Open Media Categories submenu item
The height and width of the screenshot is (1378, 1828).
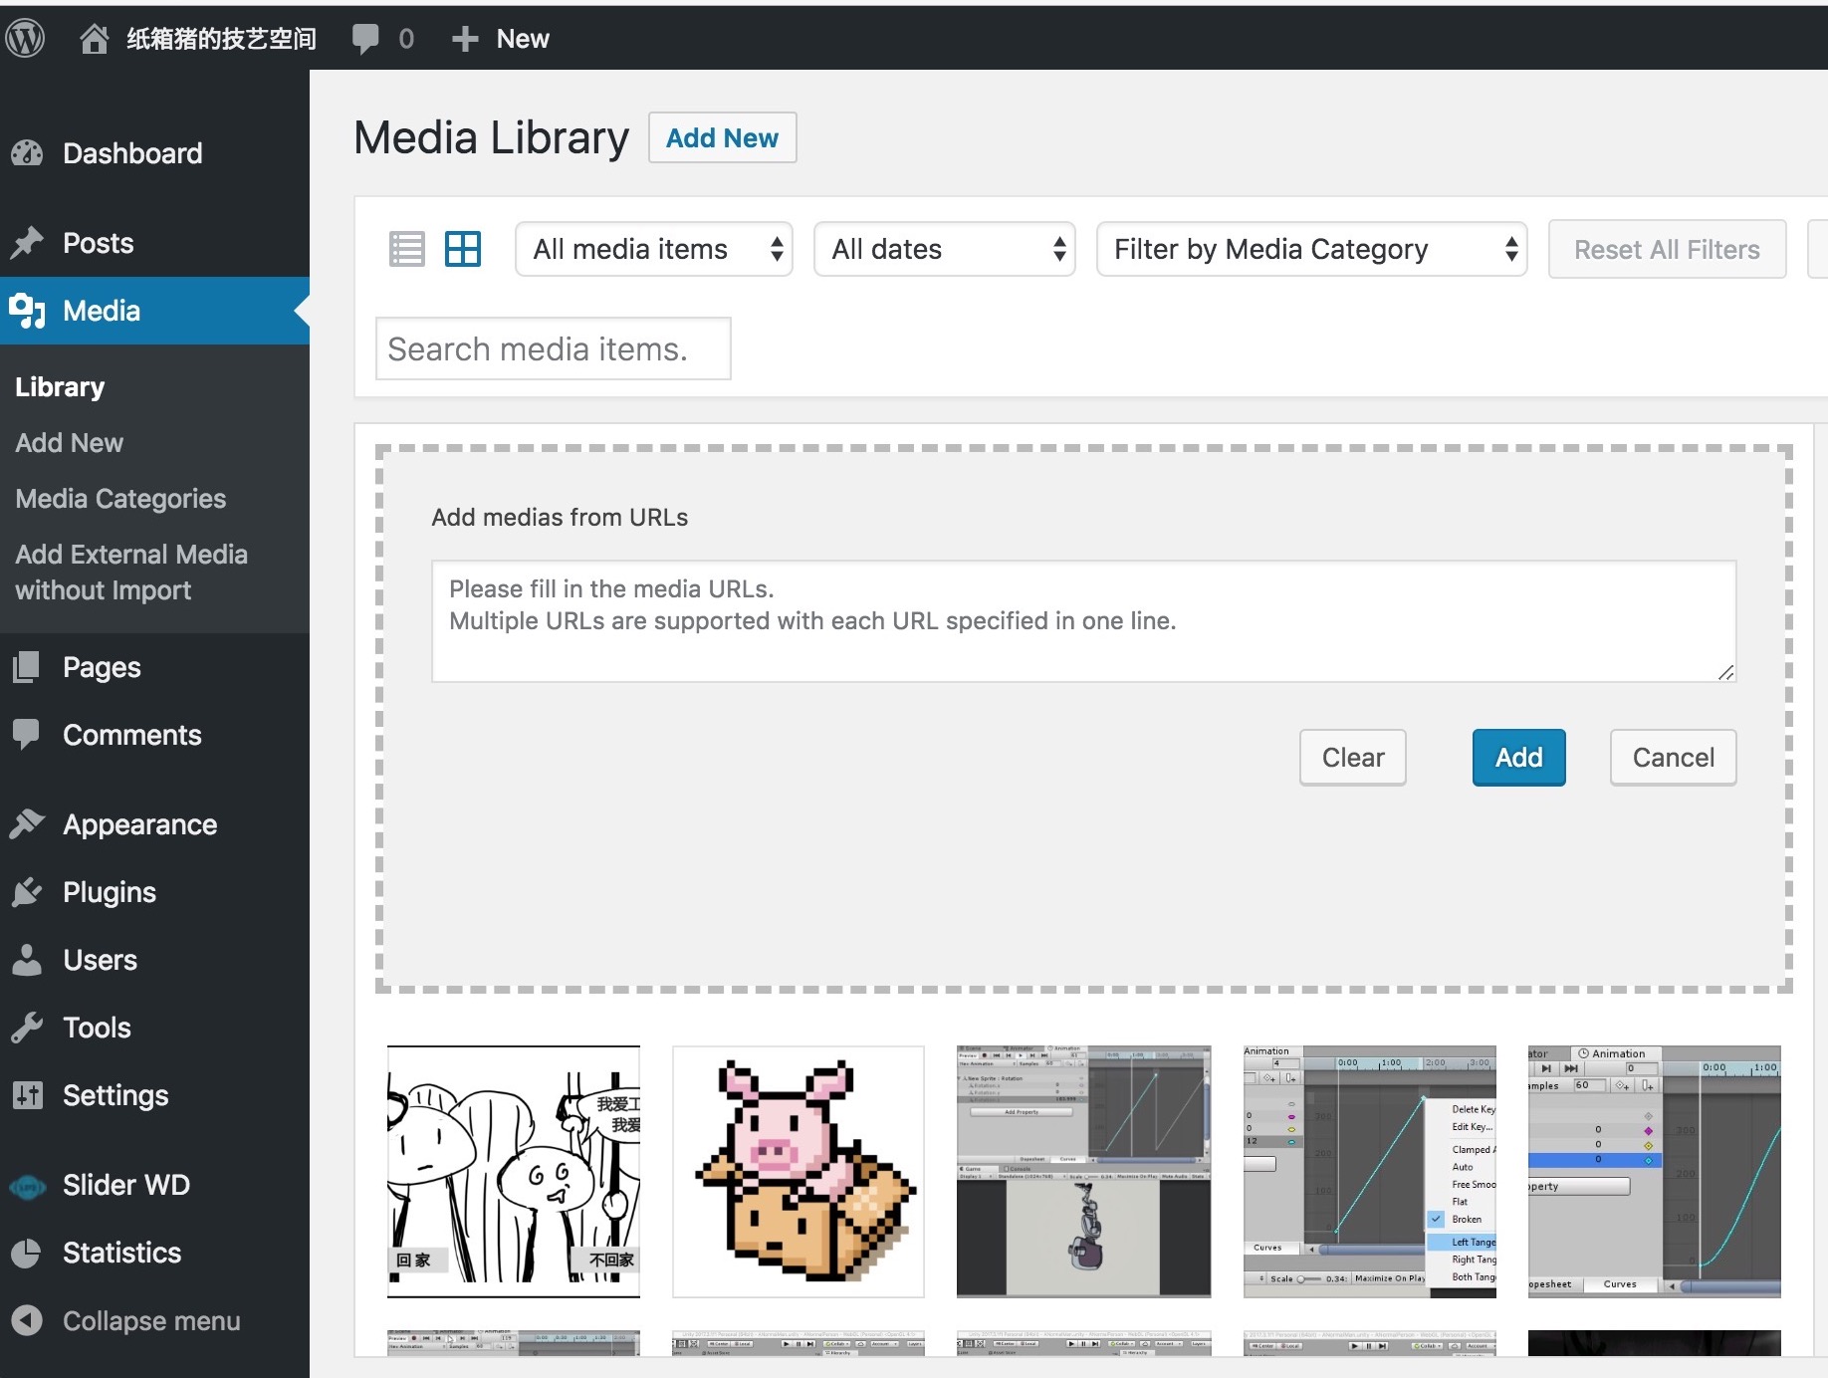tap(120, 499)
